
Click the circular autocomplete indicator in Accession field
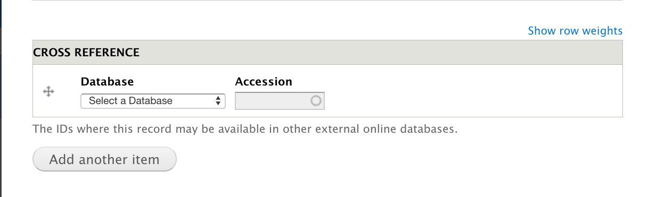click(316, 100)
